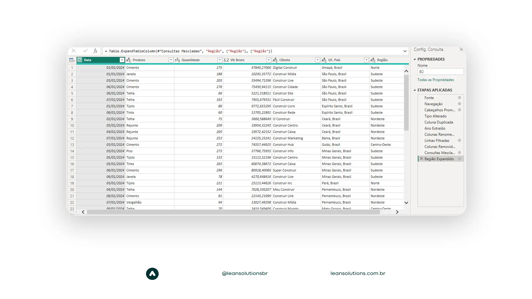
Task: Confirm formula with the checkmark icon
Action: (x=85, y=51)
